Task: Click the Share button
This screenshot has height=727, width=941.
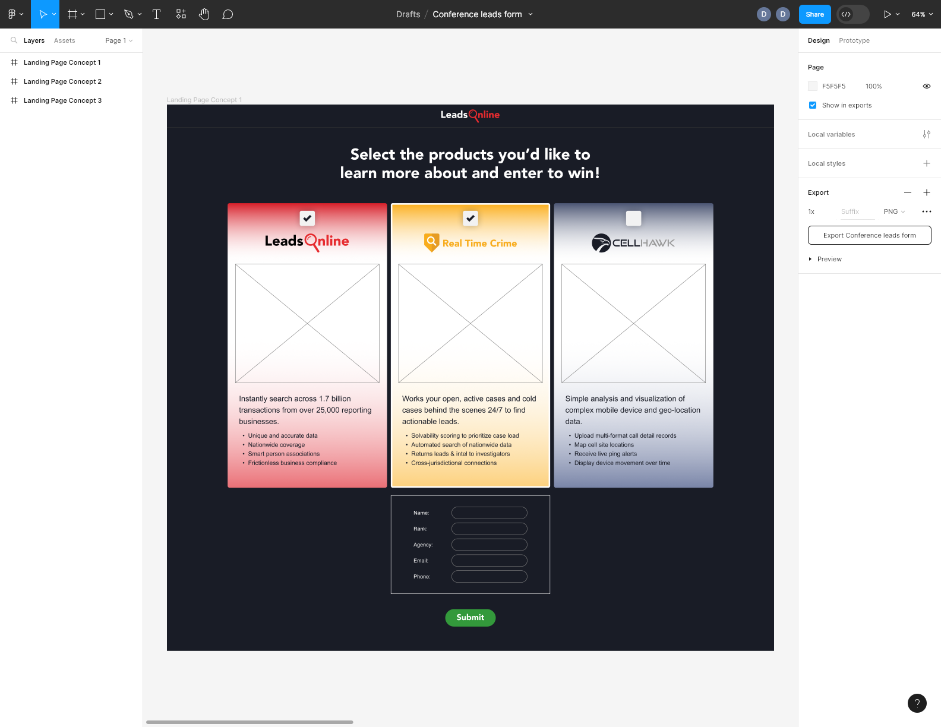Action: (815, 14)
